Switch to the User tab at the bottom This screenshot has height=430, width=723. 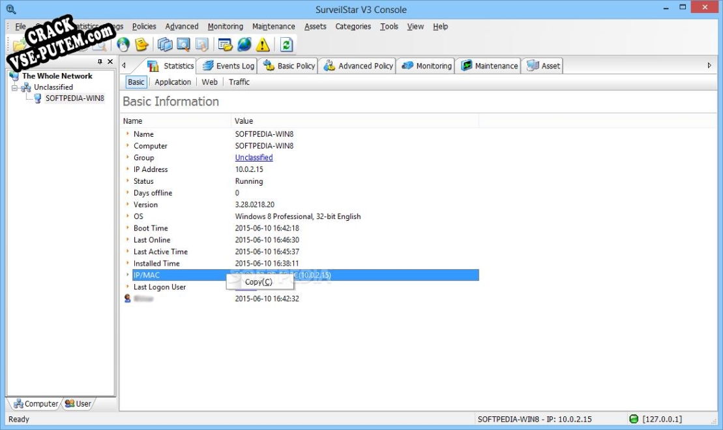[78, 404]
